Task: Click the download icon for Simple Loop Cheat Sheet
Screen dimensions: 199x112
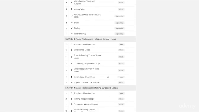Action: pyautogui.click(x=108, y=77)
